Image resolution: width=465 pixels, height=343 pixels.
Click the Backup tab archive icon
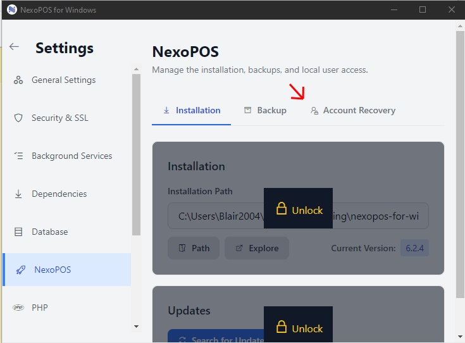[x=247, y=110]
